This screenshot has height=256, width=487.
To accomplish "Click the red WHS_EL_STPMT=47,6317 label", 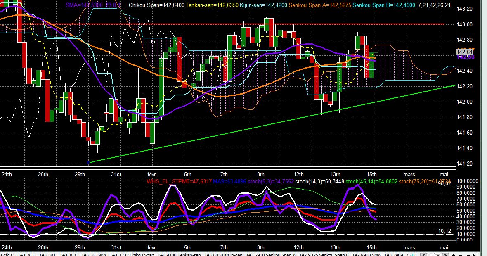I will 179,181.
